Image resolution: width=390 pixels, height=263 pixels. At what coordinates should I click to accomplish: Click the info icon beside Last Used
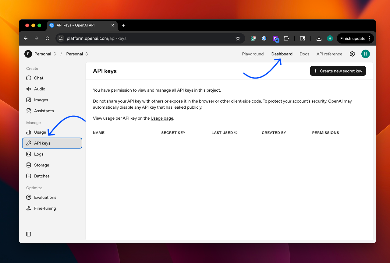(x=236, y=132)
